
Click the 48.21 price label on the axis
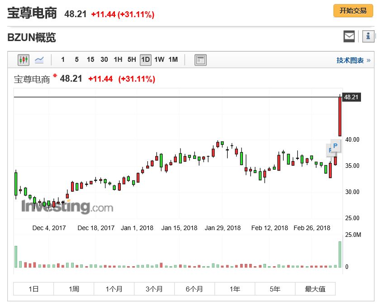coord(351,97)
